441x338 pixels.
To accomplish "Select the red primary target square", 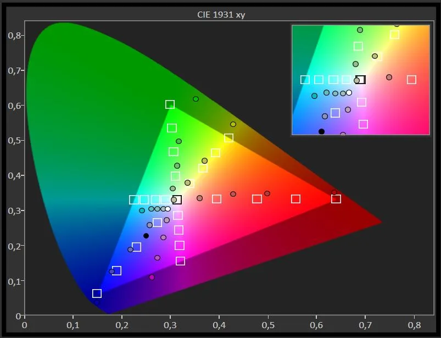I will 336,199.
